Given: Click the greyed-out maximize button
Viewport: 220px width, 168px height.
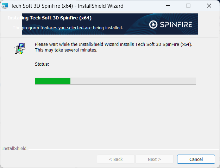Looking at the screenshot, I should (188, 6).
